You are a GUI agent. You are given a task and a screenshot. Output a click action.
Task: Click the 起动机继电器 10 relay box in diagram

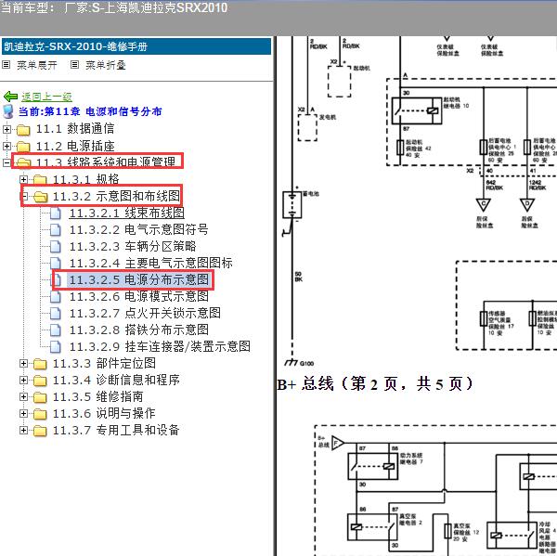tap(417, 110)
